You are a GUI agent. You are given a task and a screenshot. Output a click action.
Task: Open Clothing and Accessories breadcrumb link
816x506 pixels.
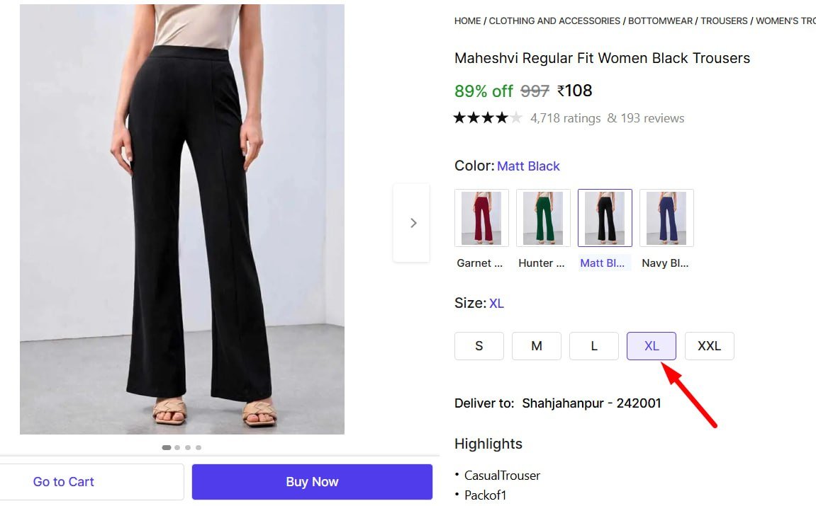click(554, 21)
